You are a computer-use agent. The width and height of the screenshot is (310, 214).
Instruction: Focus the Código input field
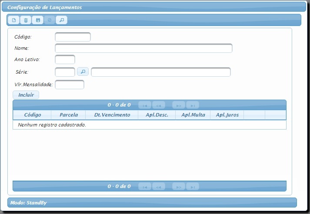pos(73,37)
